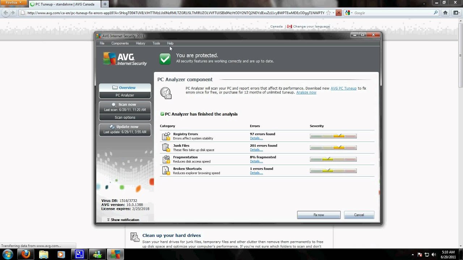Click the Fragmentation category icon
Viewport: 463px width, 260px height.
166,159
